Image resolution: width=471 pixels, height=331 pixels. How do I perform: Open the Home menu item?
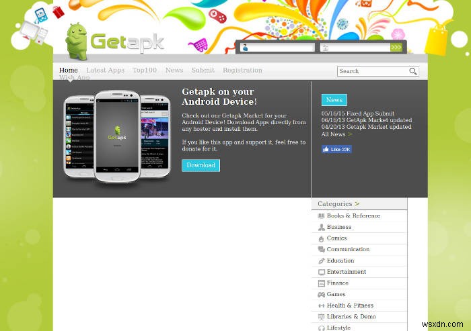[x=69, y=70]
